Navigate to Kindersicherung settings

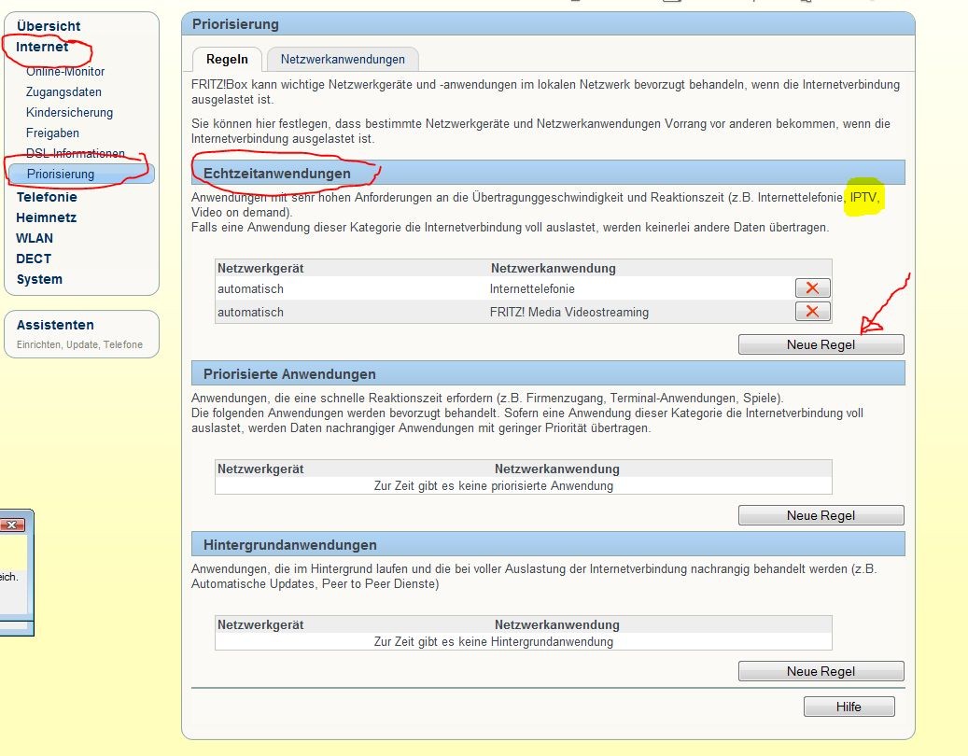69,113
